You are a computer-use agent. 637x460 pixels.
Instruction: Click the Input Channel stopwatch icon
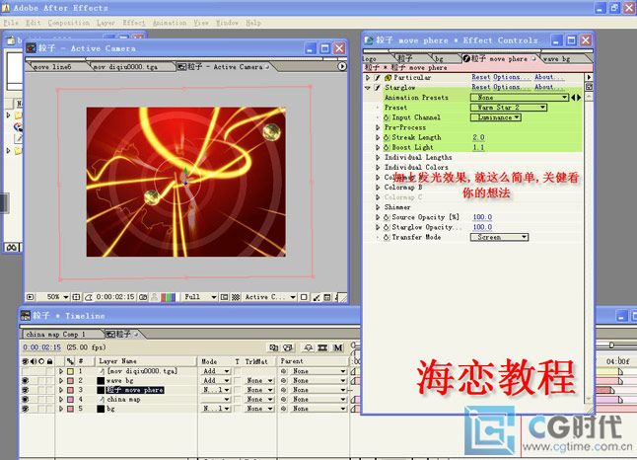point(387,117)
